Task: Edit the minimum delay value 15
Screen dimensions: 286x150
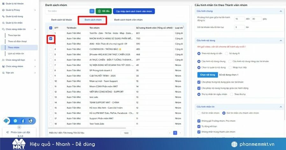Action: coord(239,19)
